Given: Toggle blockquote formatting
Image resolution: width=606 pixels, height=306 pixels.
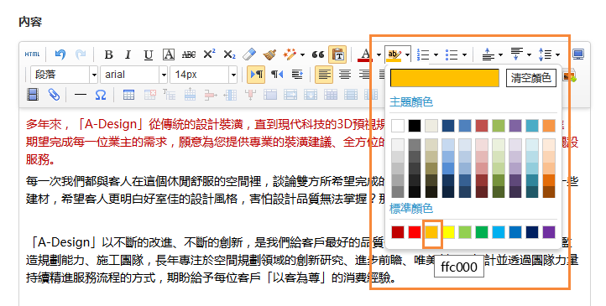Looking at the screenshot, I should pyautogui.click(x=318, y=54).
